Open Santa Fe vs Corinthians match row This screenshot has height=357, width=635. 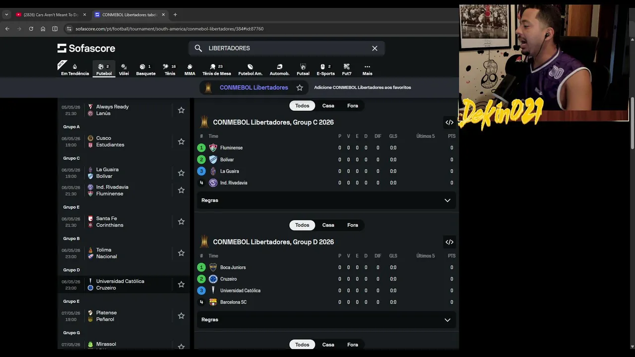click(x=124, y=222)
